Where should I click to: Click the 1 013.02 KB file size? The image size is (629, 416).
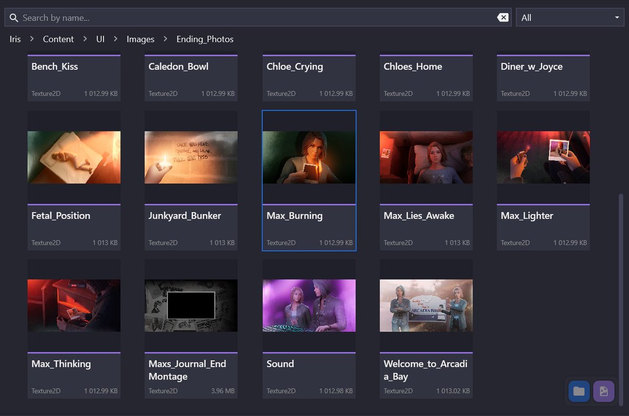coord(453,391)
